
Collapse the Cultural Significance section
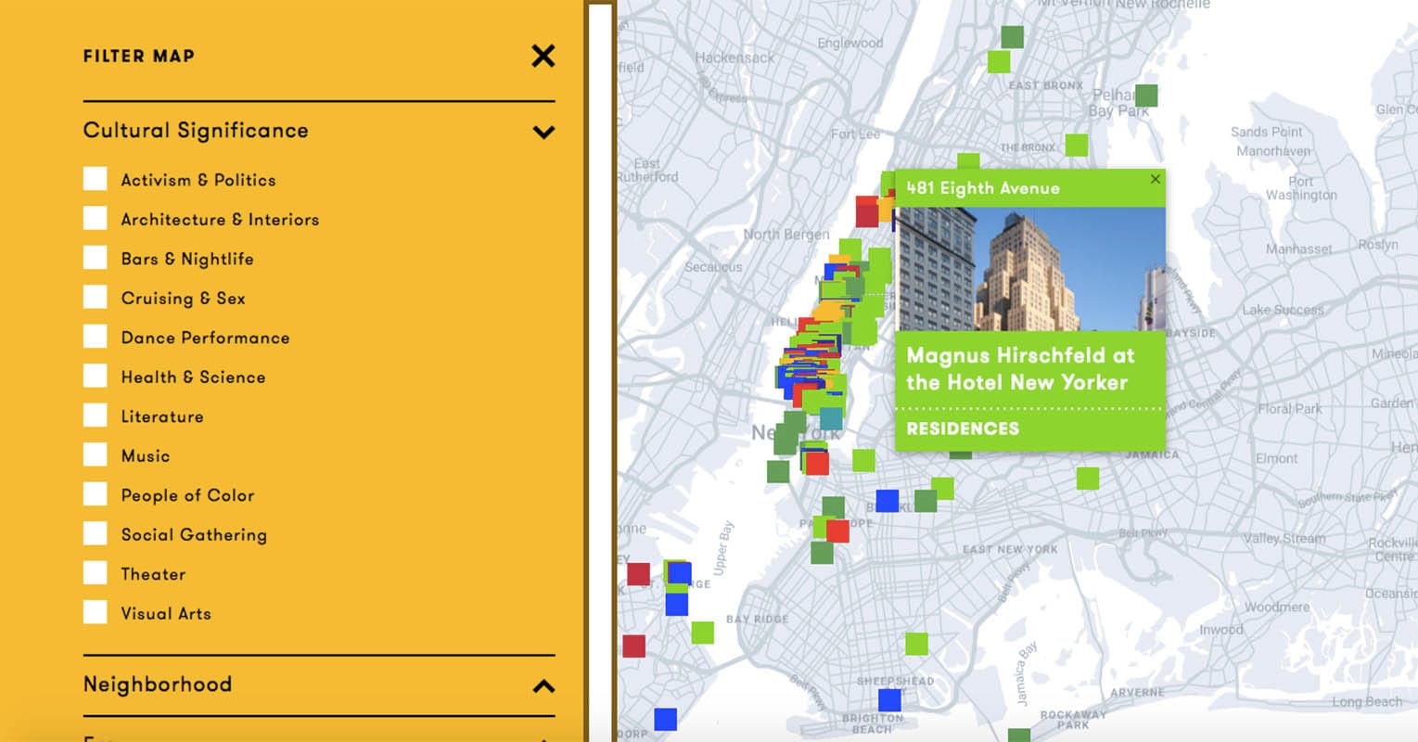543,131
